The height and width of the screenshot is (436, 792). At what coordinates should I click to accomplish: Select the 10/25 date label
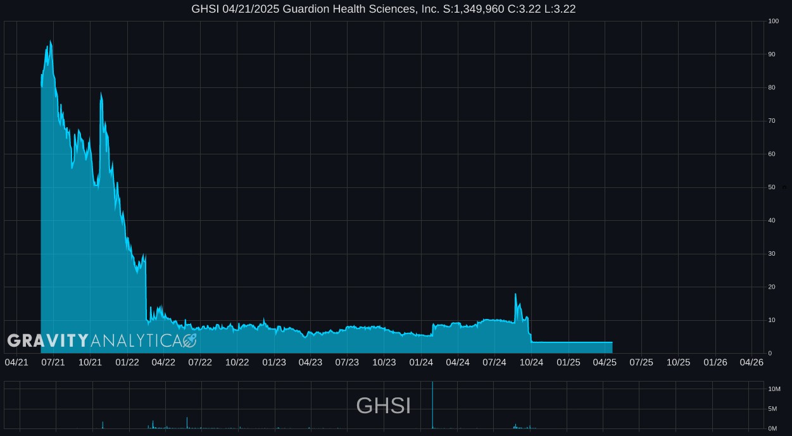678,363
